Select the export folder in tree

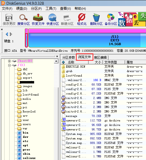[28, 78]
